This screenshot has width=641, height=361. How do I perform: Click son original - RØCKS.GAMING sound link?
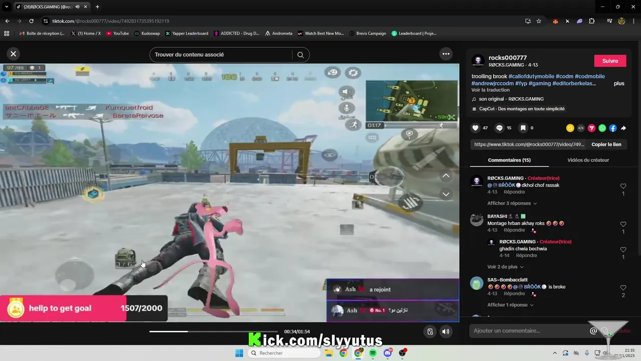pos(511,99)
